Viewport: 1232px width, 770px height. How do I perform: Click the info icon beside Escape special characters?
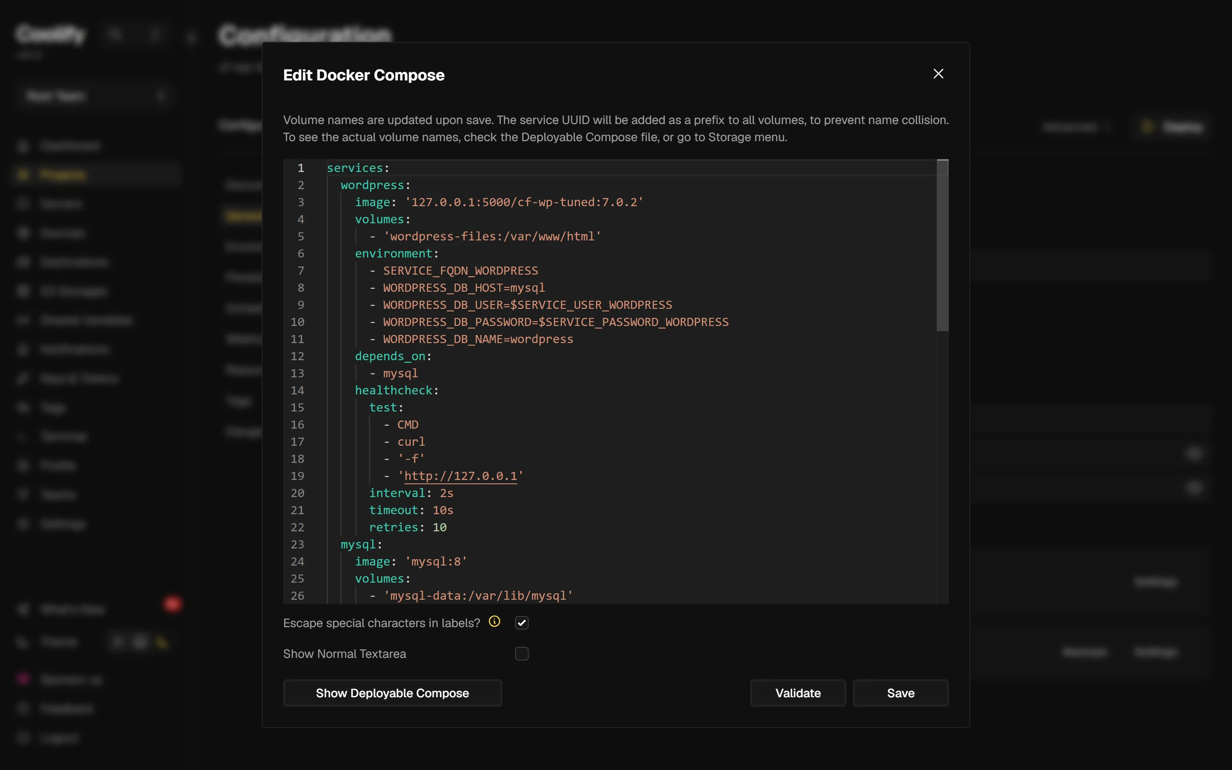click(495, 621)
